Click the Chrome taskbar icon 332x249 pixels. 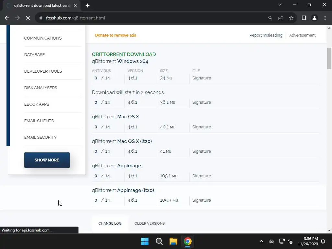(x=188, y=241)
